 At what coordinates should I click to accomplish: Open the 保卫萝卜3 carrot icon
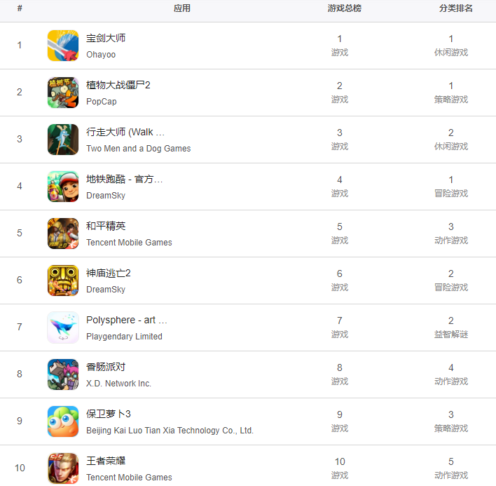pyautogui.click(x=63, y=421)
